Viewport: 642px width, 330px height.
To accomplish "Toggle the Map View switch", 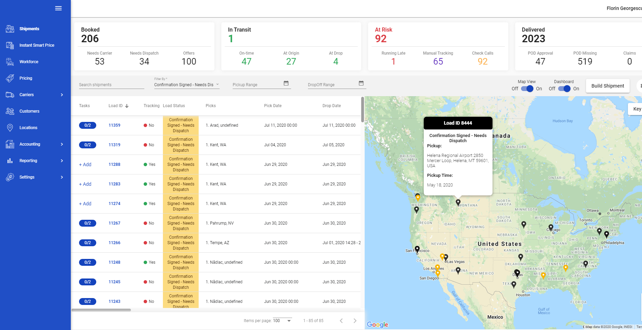I will (x=527, y=89).
